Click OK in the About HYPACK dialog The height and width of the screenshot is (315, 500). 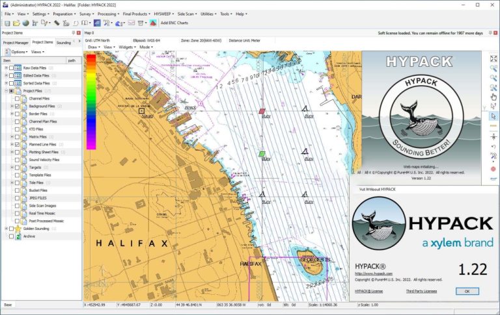click(x=467, y=291)
